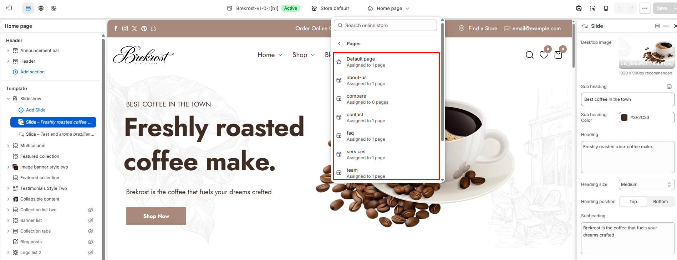Image resolution: width=677 pixels, height=260 pixels.
Task: Expand the Multicolumn section
Action: pos(8,146)
